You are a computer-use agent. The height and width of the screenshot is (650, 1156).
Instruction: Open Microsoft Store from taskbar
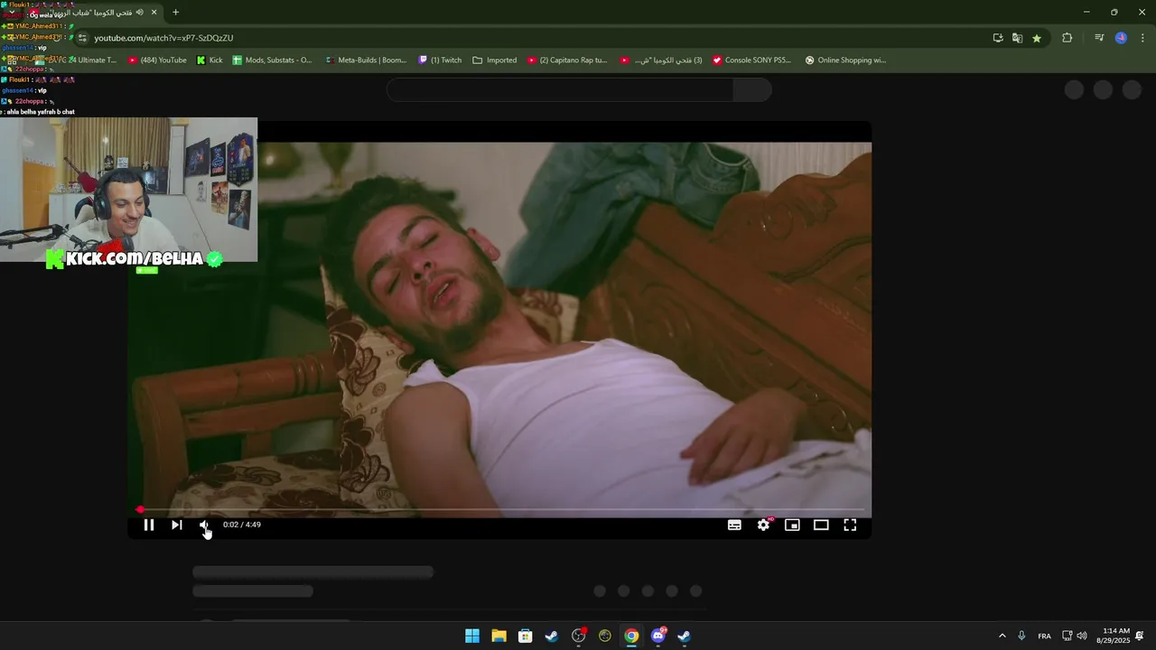point(525,636)
